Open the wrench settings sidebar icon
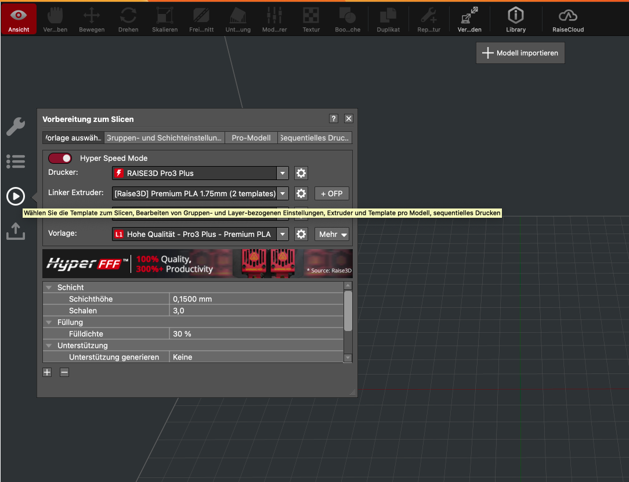This screenshot has height=482, width=629. pyautogui.click(x=16, y=127)
